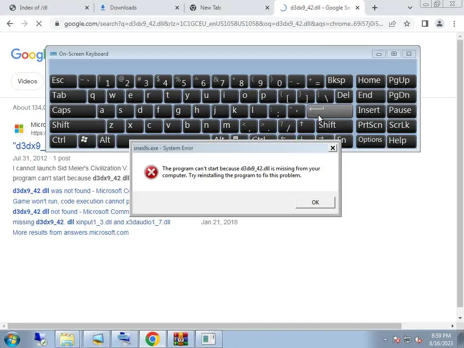Click the Windows logo key on keyboard
The height and width of the screenshot is (348, 464).
[x=87, y=141]
